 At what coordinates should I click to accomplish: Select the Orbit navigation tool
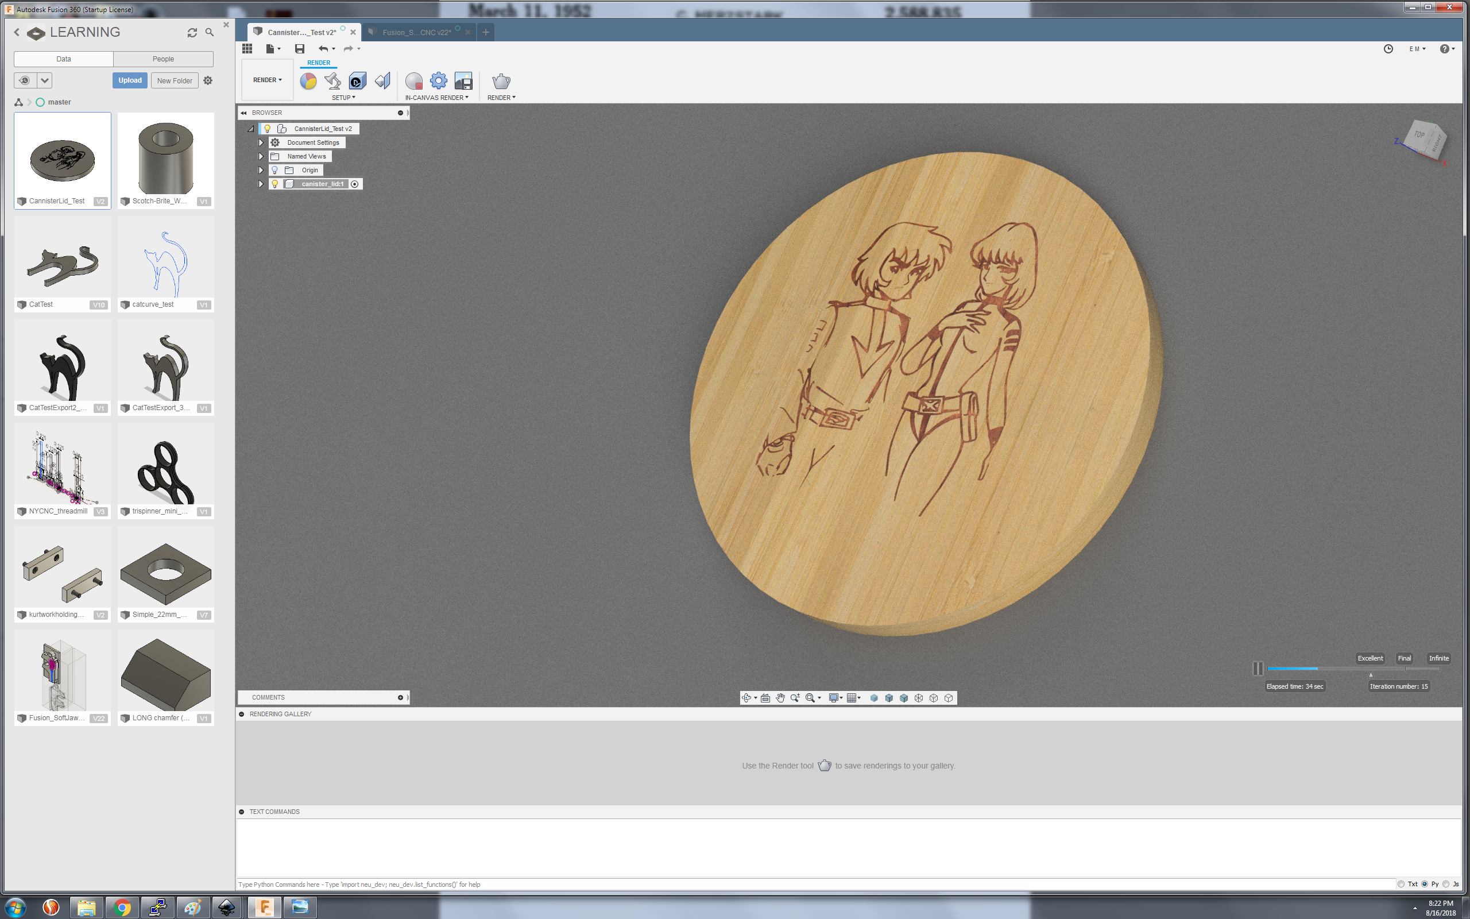746,698
